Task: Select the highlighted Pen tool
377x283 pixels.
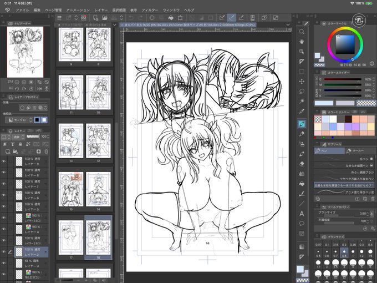Action: (302, 124)
